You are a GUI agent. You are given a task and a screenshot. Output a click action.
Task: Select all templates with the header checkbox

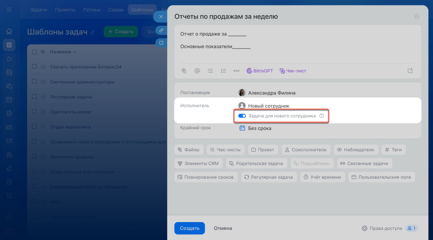point(34,52)
